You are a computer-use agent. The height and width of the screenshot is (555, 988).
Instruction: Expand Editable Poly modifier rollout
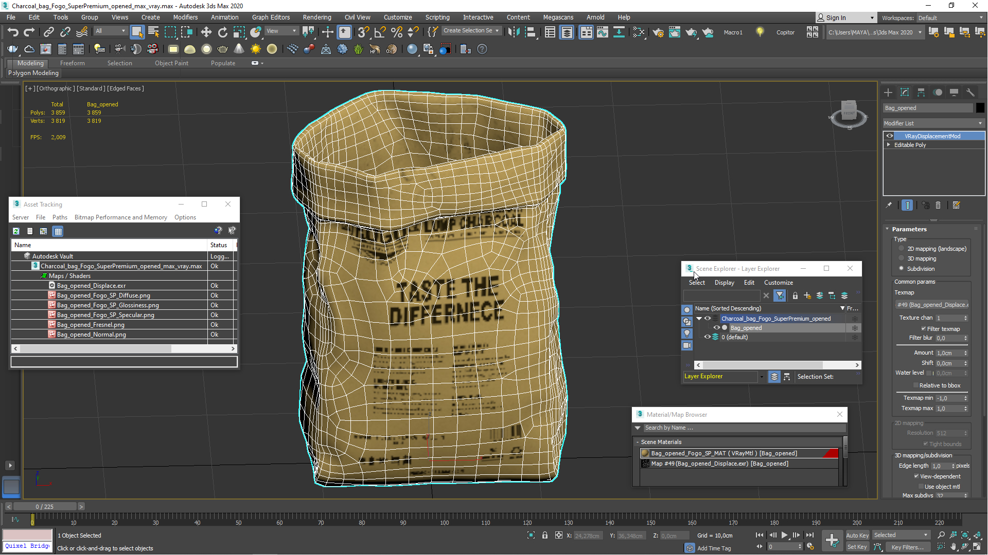click(x=890, y=145)
